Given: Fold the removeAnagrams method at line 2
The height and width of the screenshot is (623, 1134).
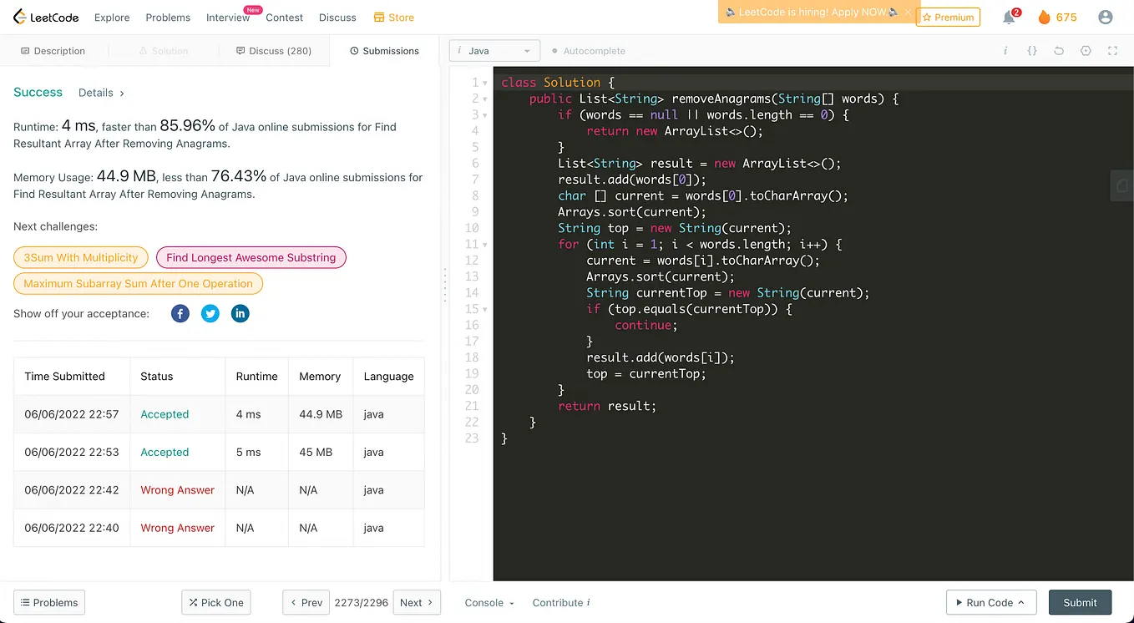Looking at the screenshot, I should point(486,99).
